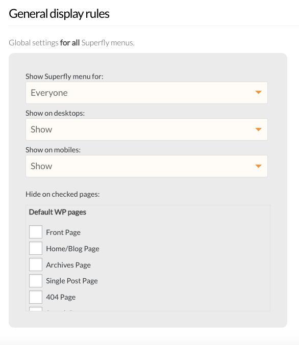Check the 404 Page checkbox
This screenshot has width=299, height=345.
pos(36,297)
